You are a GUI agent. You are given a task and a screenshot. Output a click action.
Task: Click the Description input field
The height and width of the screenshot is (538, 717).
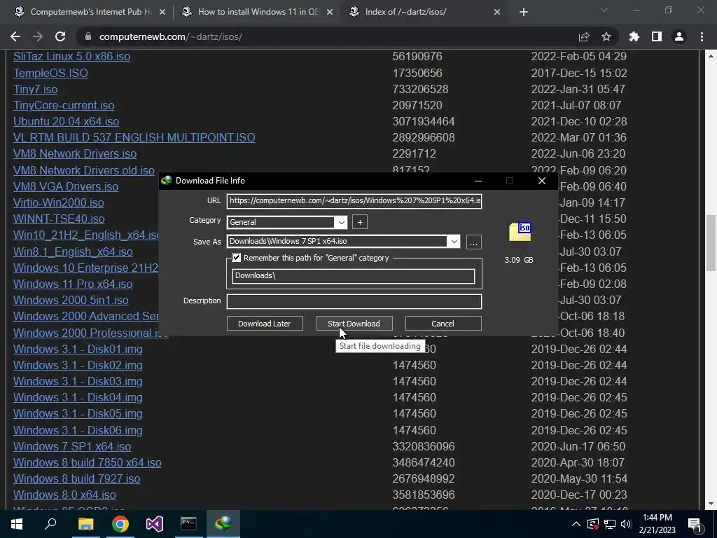(354, 301)
